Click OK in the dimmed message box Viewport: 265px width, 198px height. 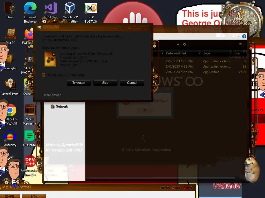click(x=144, y=110)
